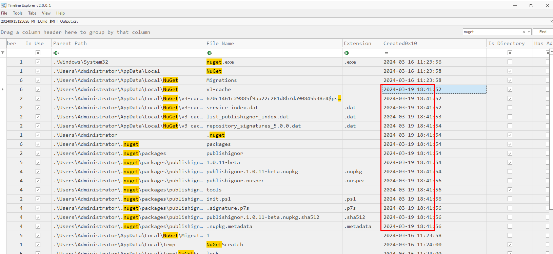553x254 pixels.
Task: Select the .exe extension cell
Action: coord(362,62)
